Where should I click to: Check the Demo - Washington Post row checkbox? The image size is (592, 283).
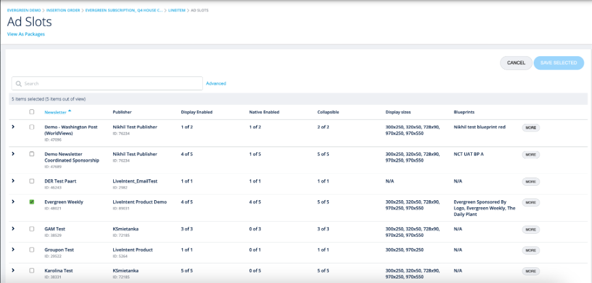coord(32,127)
